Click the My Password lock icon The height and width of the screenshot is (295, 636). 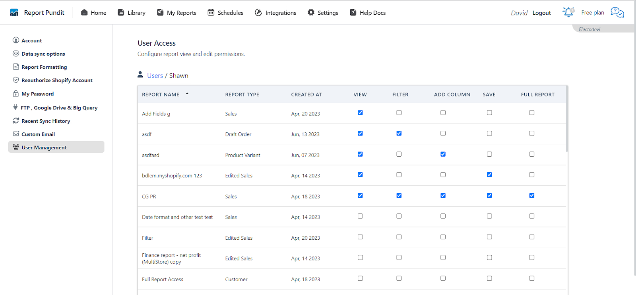pos(16,94)
